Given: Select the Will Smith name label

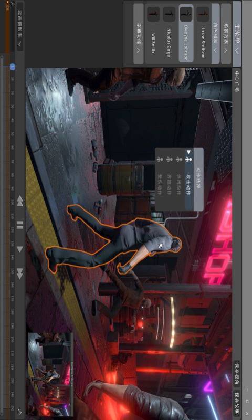Looking at the screenshot, I should coord(153,43).
